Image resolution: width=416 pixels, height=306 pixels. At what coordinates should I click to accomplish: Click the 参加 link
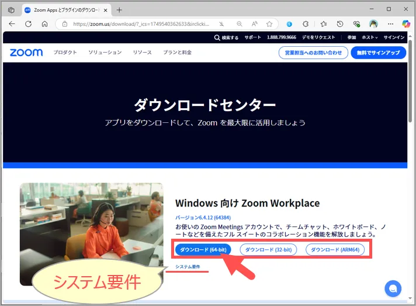pos(352,37)
